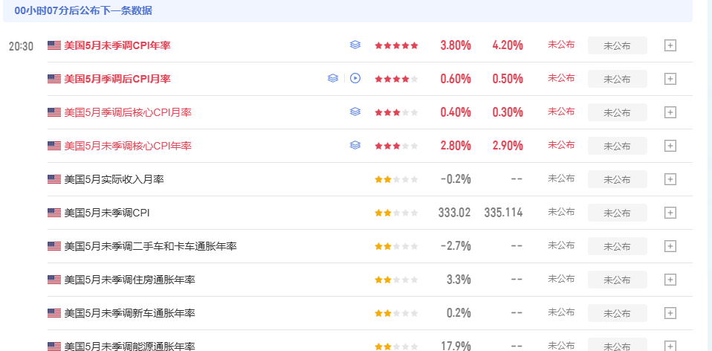Click five-star rating of 美国5月未季调CPI年率
Viewport: 712px width, 351px height.
click(x=396, y=45)
